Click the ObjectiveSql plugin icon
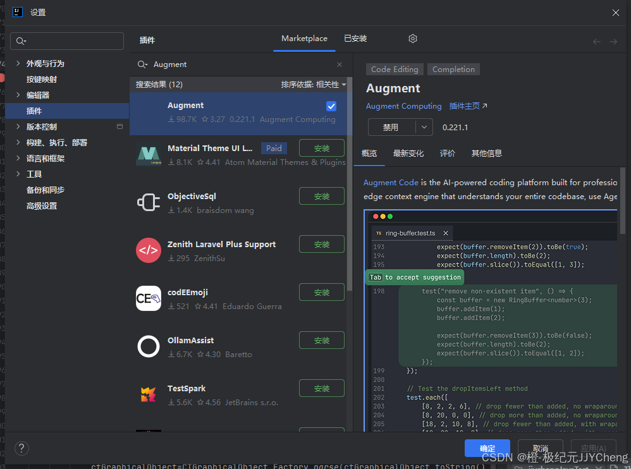The image size is (631, 469). pos(148,202)
